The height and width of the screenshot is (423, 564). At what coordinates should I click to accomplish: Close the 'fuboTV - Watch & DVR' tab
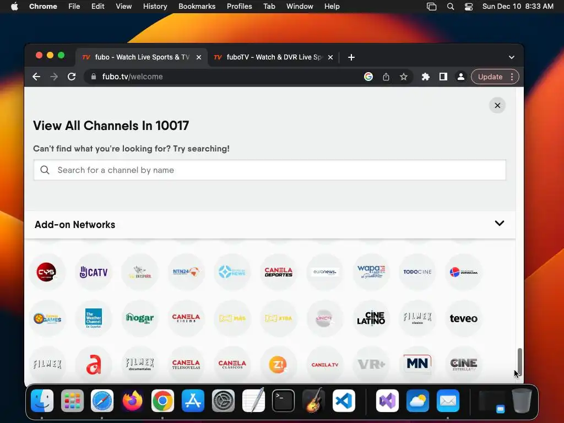[330, 57]
